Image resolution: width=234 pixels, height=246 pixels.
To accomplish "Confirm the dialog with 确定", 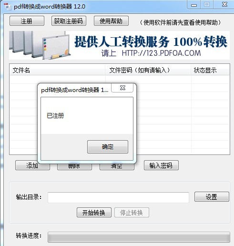I will click(x=108, y=147).
